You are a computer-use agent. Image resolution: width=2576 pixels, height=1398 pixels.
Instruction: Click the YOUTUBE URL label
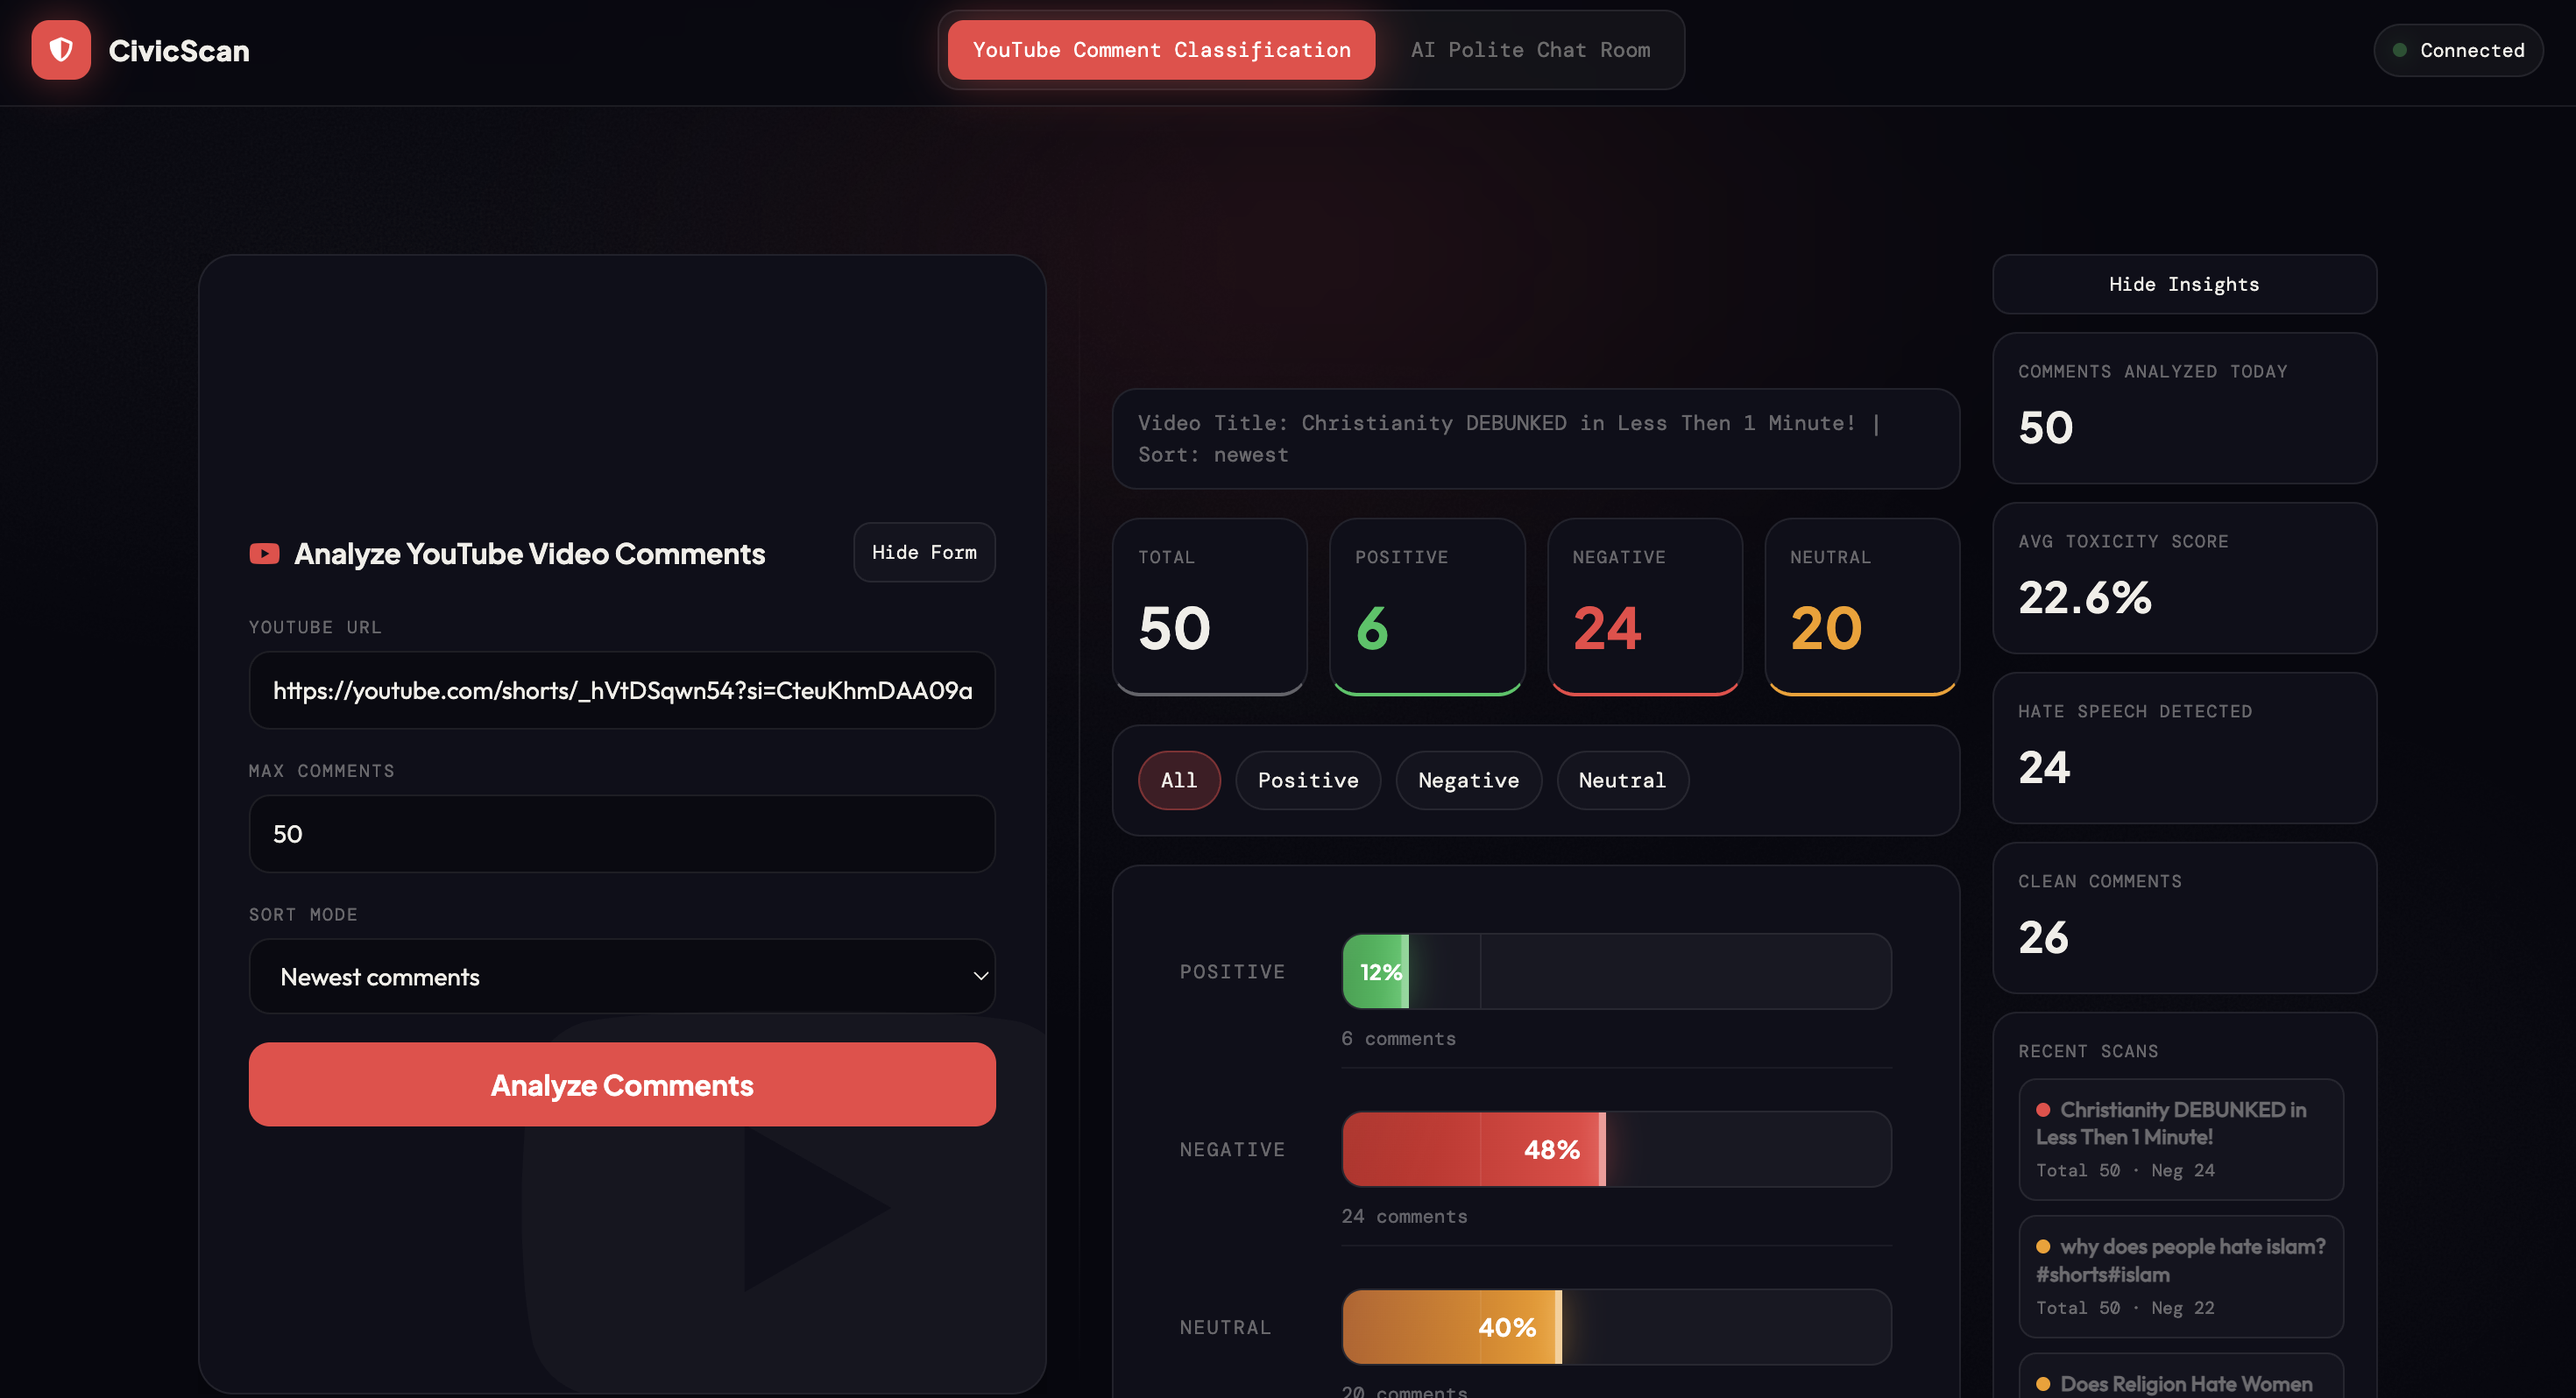(315, 627)
